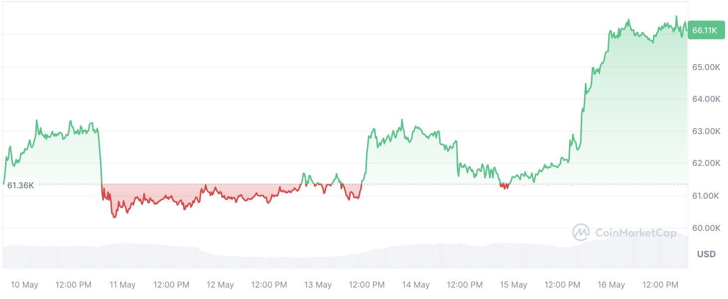Image resolution: width=728 pixels, height=299 pixels.
Task: Click the 15 May date label
Action: (x=514, y=285)
